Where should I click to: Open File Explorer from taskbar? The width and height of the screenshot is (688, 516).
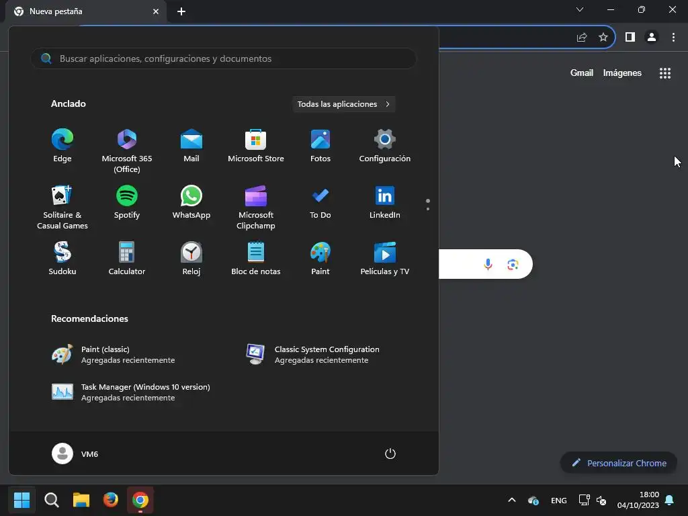[81, 500]
